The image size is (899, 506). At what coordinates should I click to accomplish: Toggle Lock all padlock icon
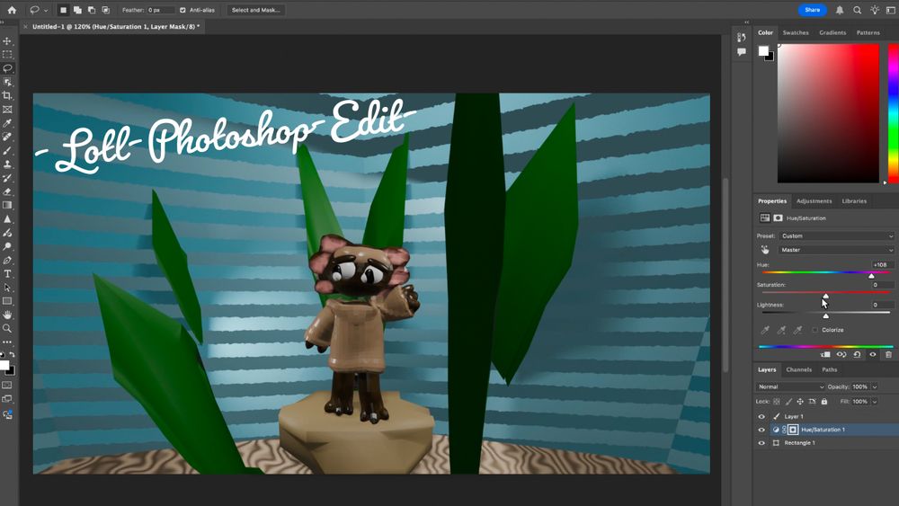pos(824,402)
